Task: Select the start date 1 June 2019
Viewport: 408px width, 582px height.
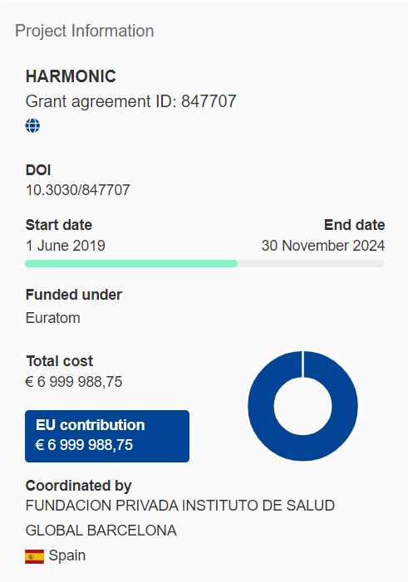Action: 66,246
